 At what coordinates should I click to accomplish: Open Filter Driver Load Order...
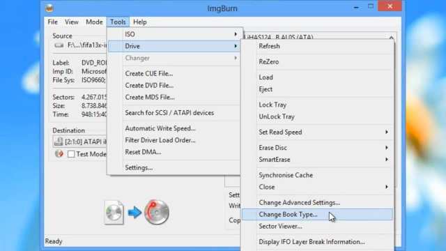click(160, 140)
